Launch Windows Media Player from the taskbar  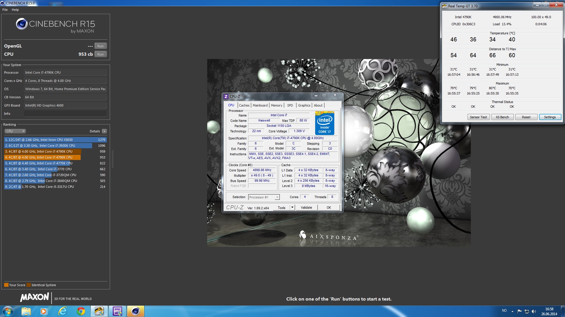tap(44, 311)
